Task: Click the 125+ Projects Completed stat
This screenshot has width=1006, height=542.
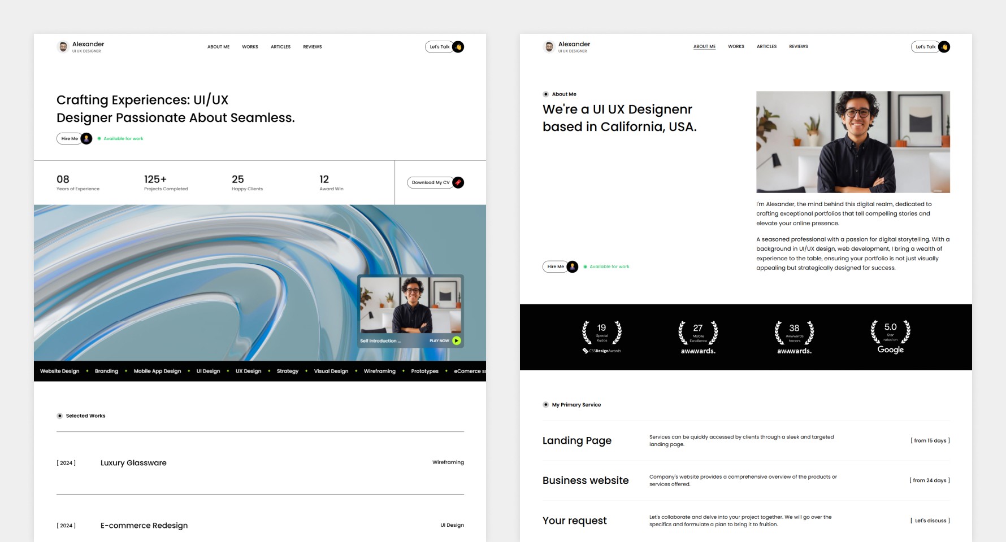Action: pyautogui.click(x=166, y=182)
